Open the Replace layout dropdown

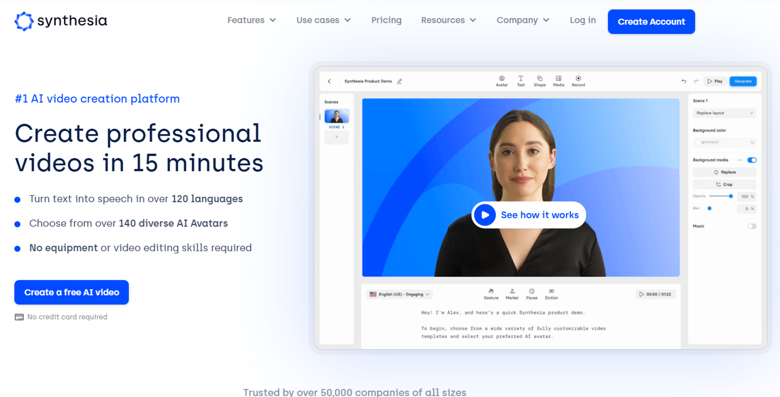(x=725, y=113)
